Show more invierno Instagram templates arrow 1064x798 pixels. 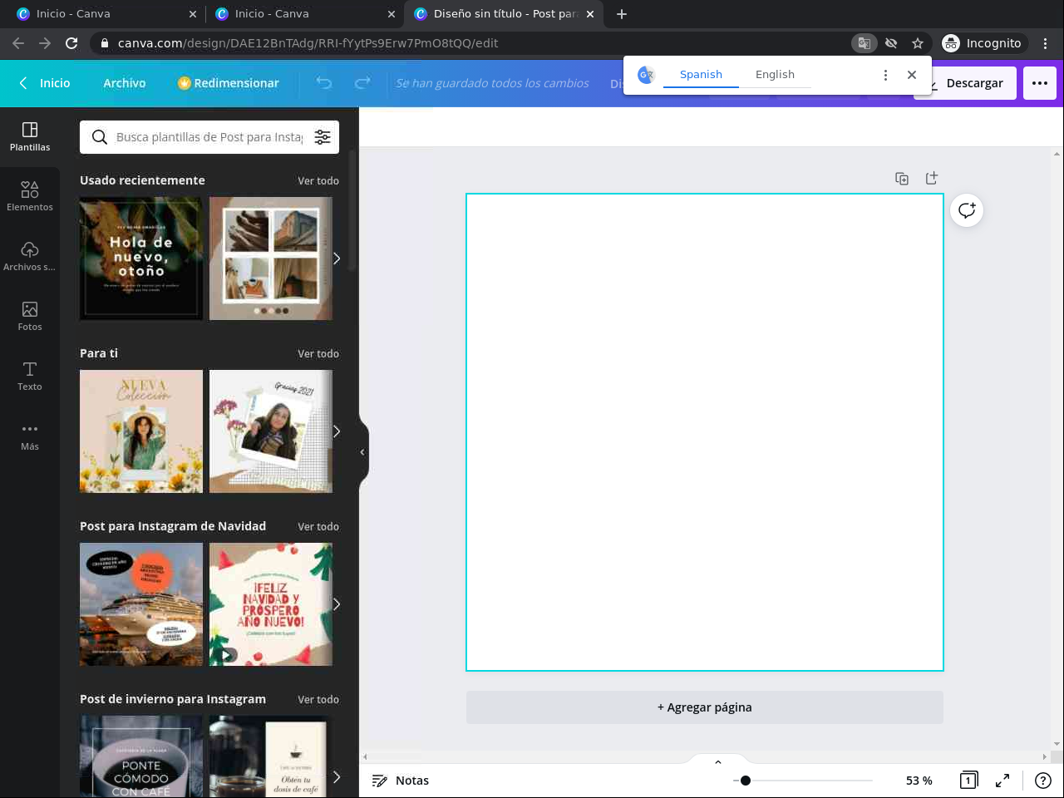click(336, 777)
